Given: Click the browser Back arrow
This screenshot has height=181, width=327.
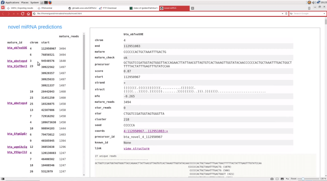Looking at the screenshot, I should click(x=3, y=14).
